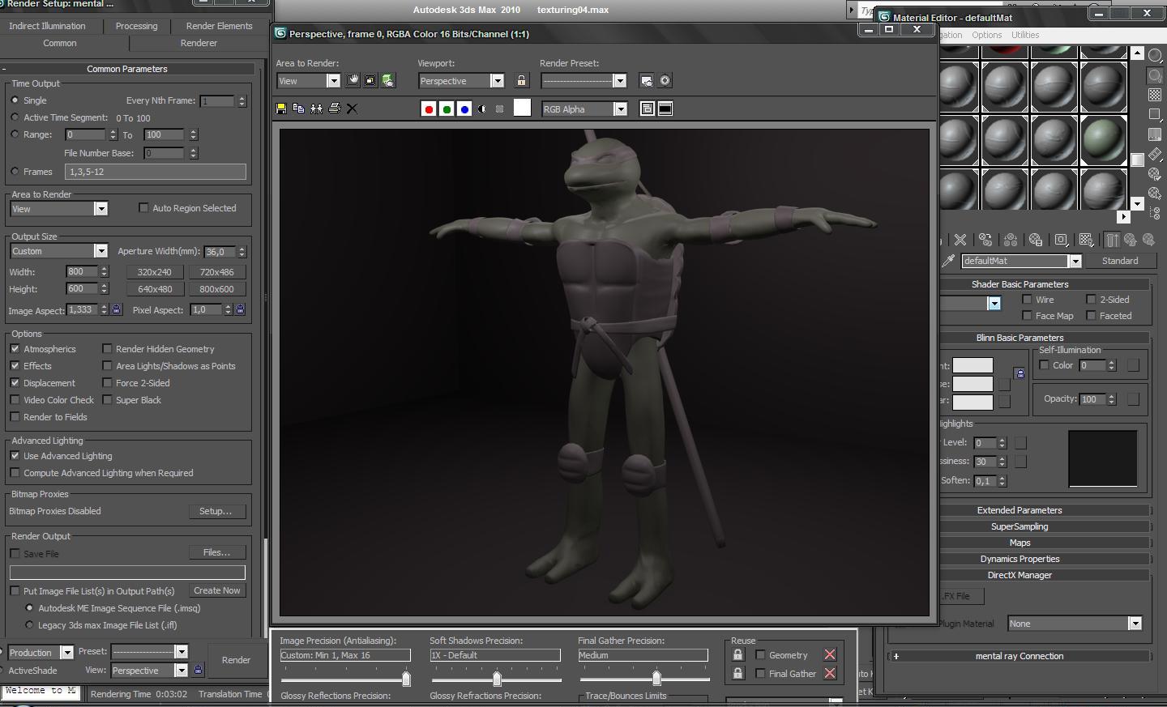Lock the viewport to render
The height and width of the screenshot is (707, 1167).
pyautogui.click(x=521, y=80)
